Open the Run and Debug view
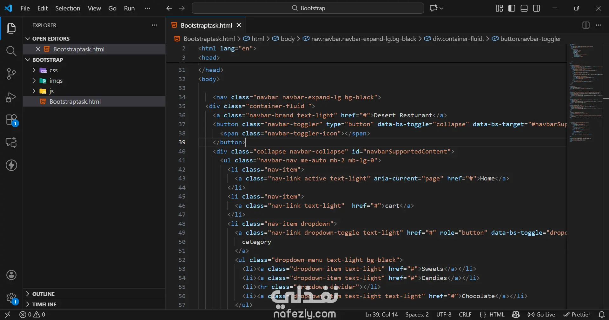 [11, 97]
